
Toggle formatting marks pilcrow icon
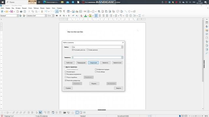[64, 12]
